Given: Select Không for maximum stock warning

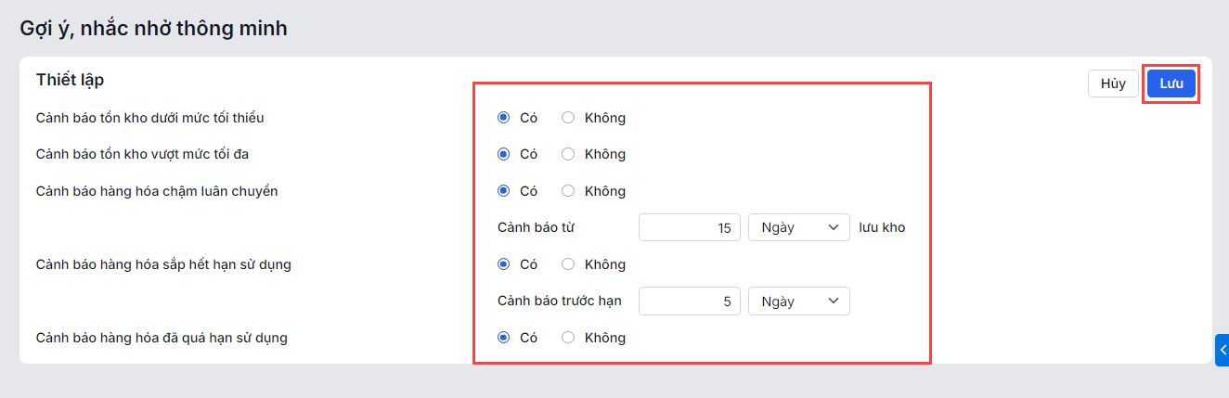Looking at the screenshot, I should tap(569, 154).
